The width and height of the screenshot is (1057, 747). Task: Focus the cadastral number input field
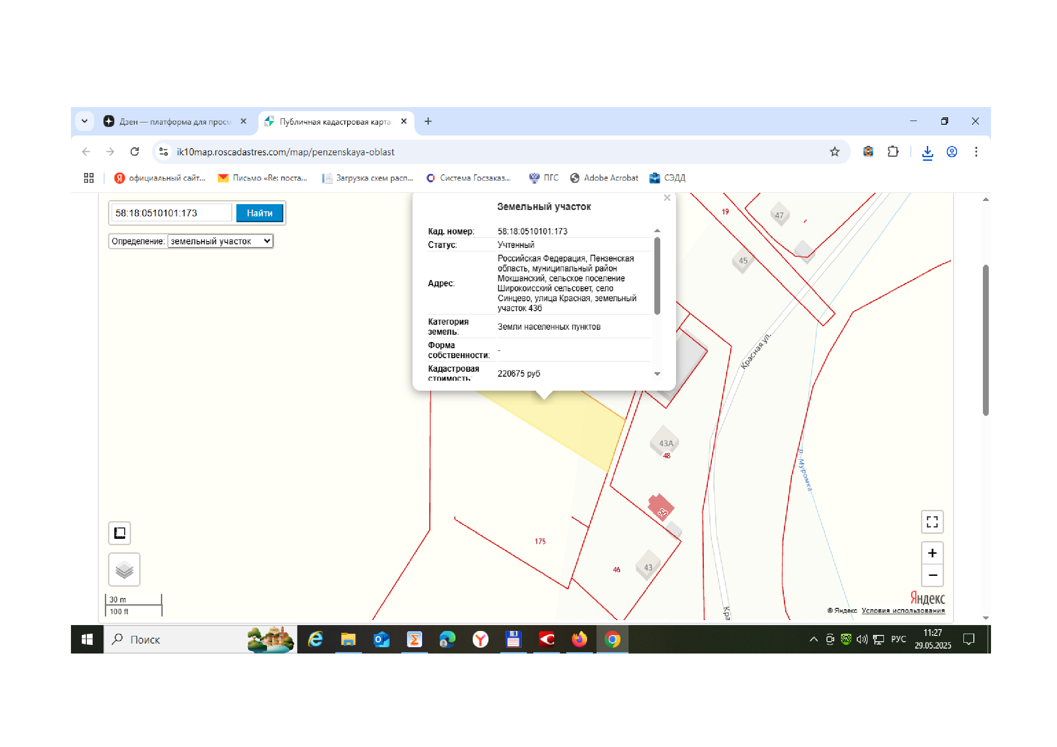pos(172,213)
